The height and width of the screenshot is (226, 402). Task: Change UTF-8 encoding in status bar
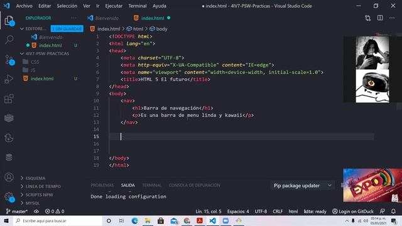pos(261,212)
